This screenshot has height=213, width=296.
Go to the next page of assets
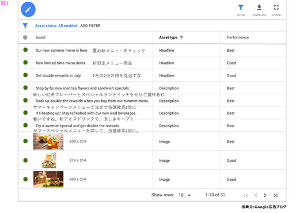pyautogui.click(x=265, y=195)
